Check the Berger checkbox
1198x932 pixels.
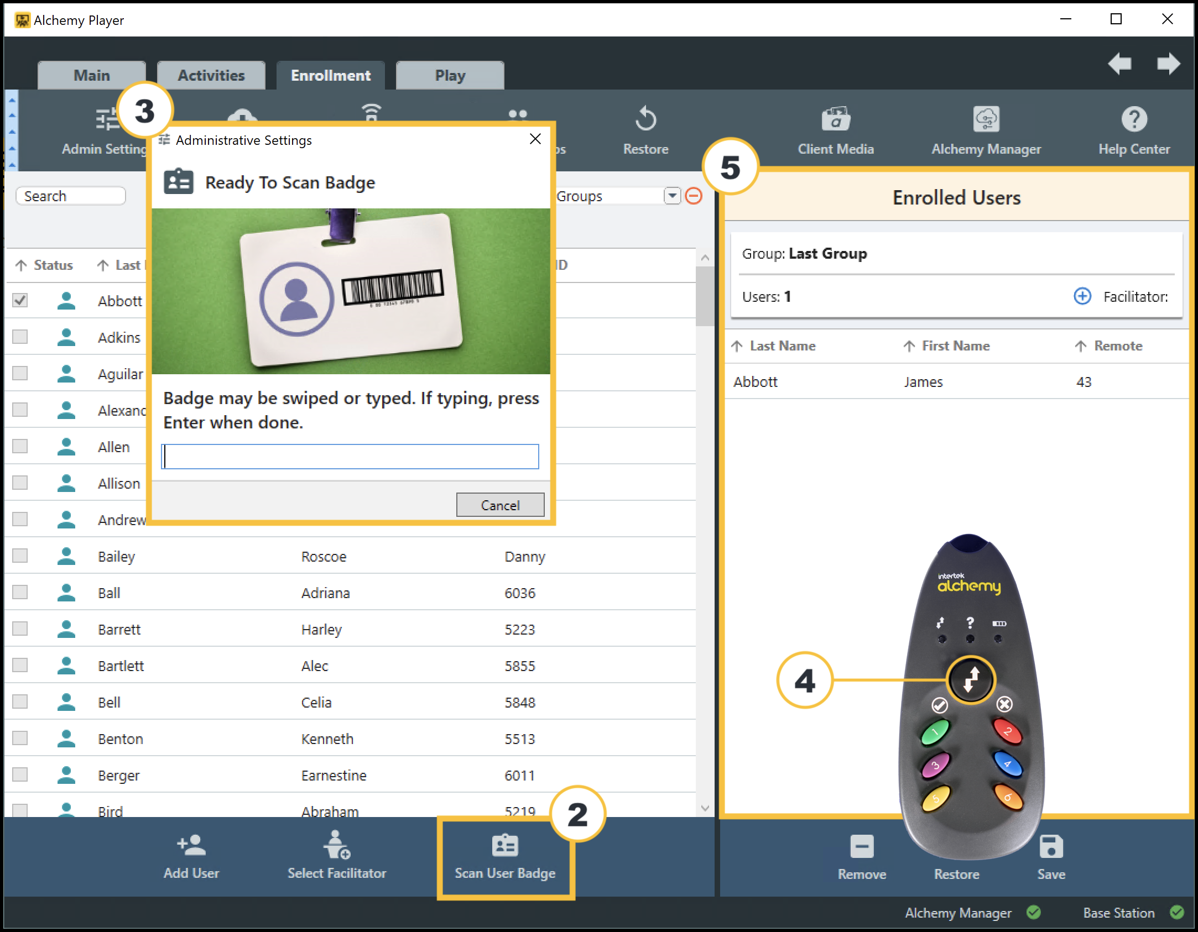coord(20,774)
